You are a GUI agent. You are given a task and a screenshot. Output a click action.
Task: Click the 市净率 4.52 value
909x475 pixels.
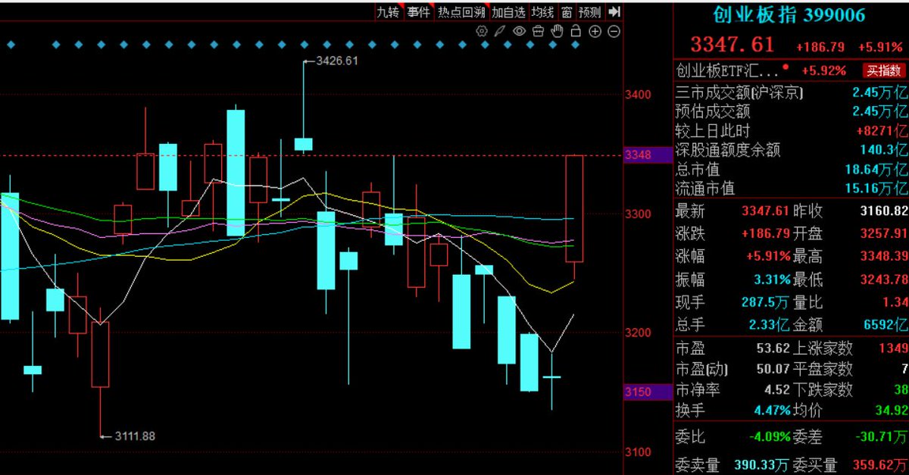775,390
